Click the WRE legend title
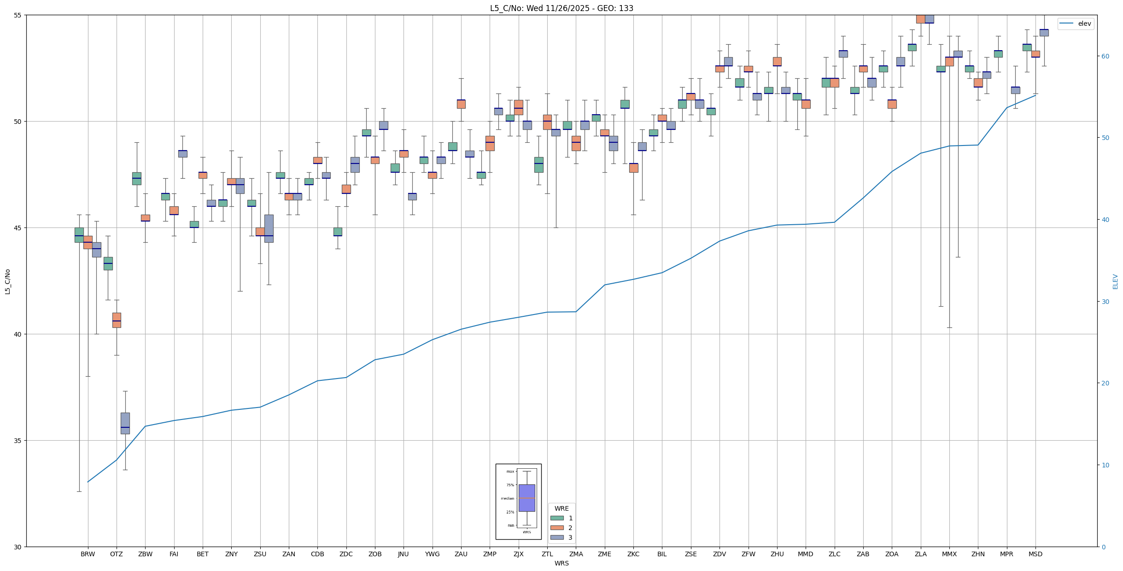Image resolution: width=1123 pixels, height=571 pixels. tap(561, 508)
